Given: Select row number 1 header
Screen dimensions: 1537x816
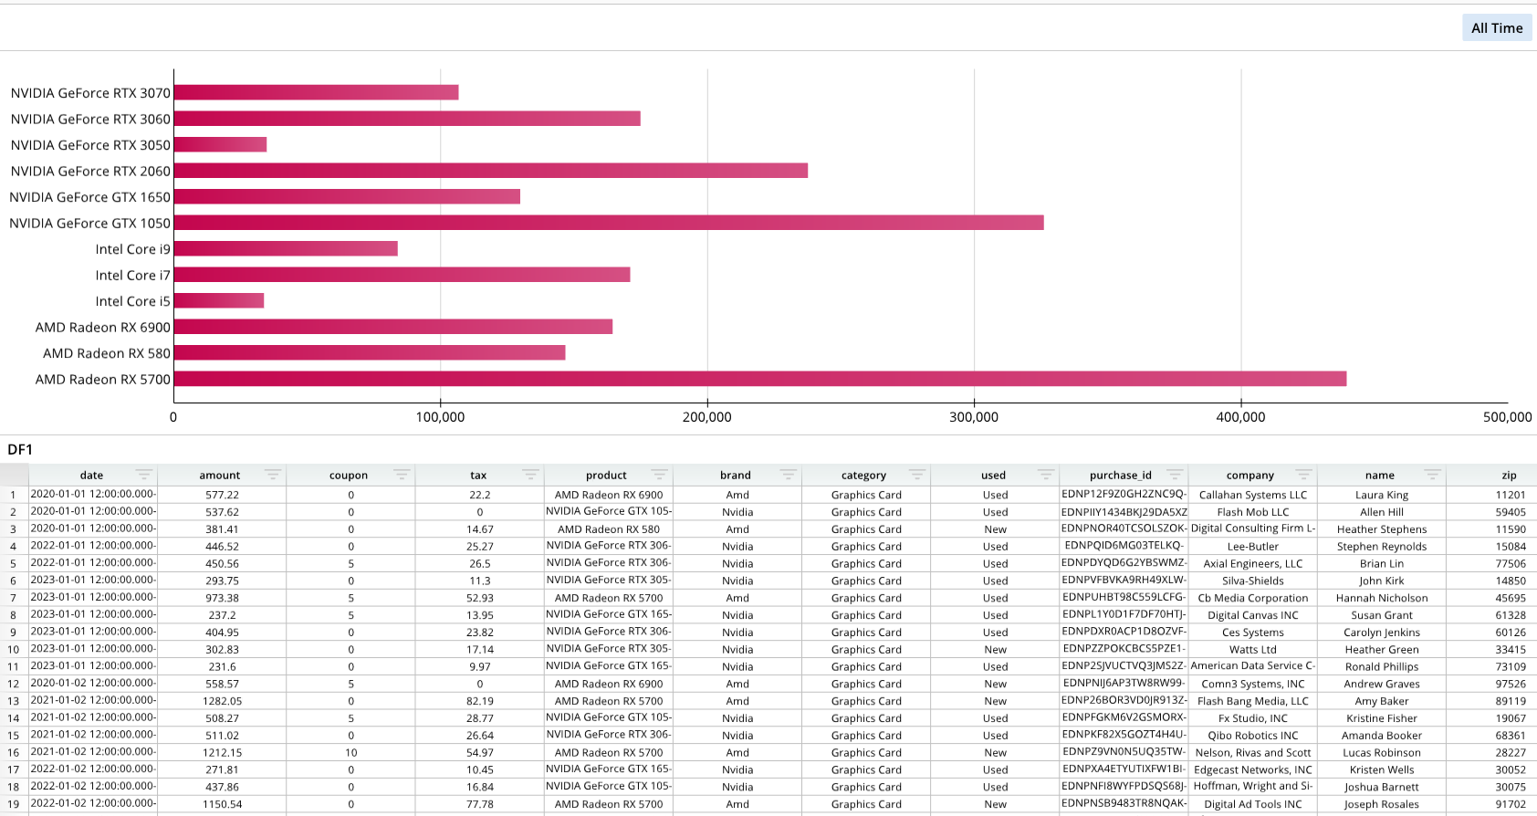Looking at the screenshot, I should coord(14,495).
